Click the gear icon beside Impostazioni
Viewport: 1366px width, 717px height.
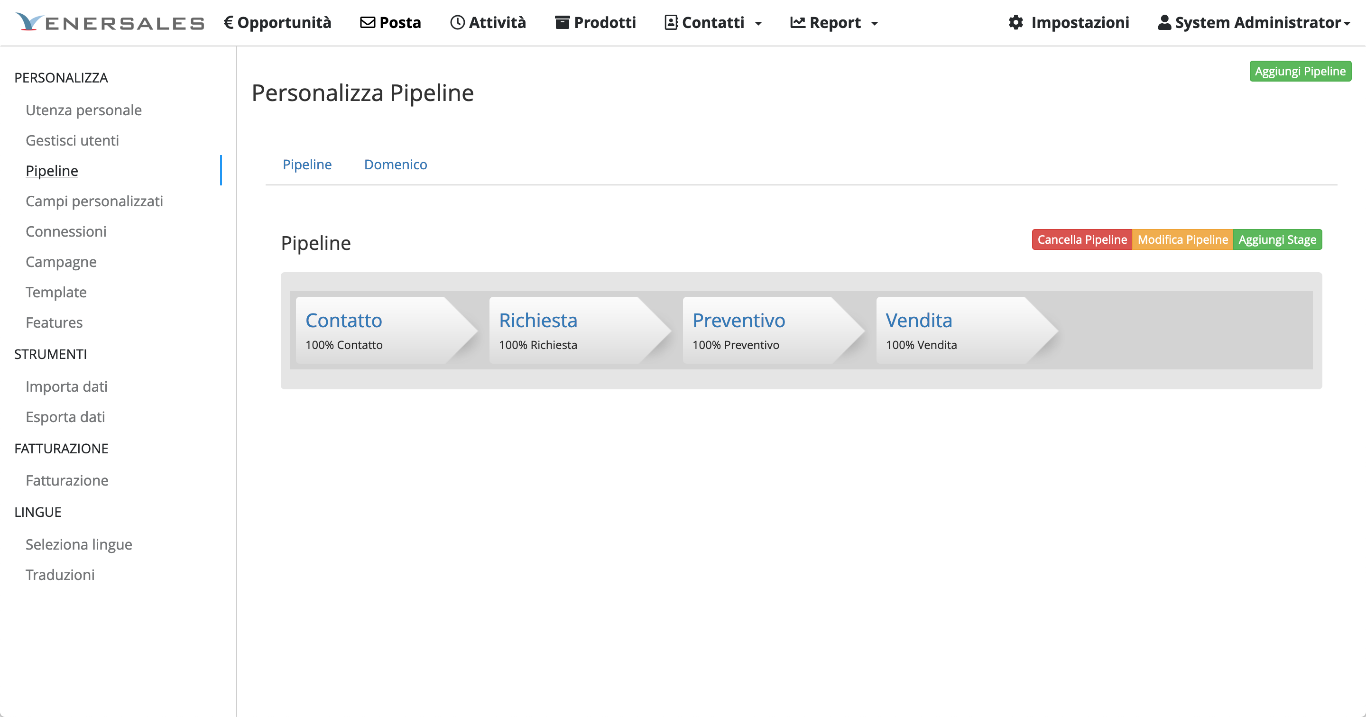pyautogui.click(x=1015, y=22)
